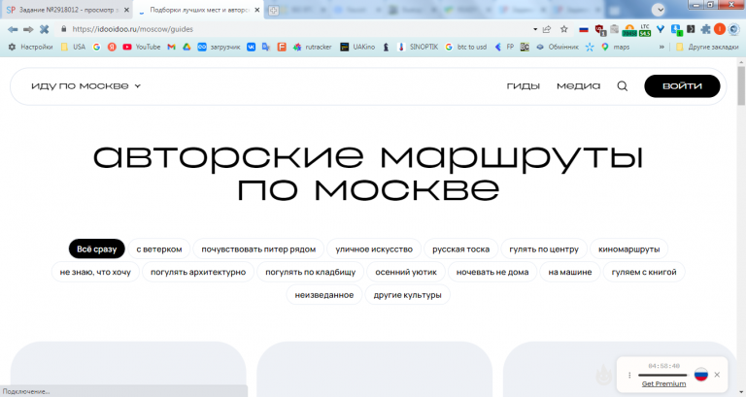Open the orange F bookmark icon

pos(282,47)
